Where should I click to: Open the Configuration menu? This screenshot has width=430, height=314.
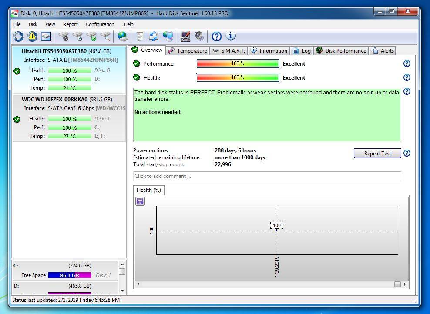[100, 24]
